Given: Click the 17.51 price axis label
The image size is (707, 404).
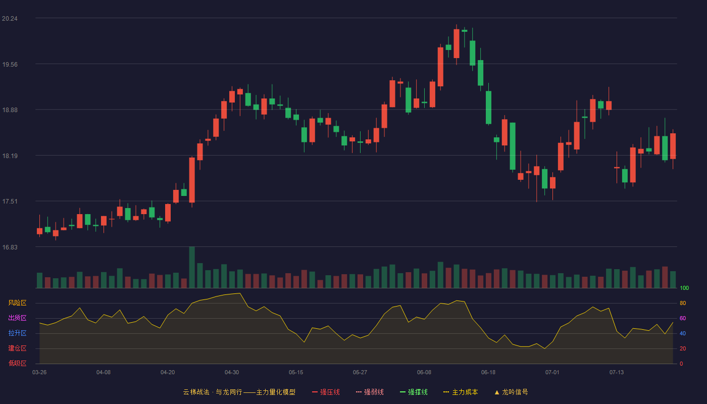Looking at the screenshot, I should (10, 201).
